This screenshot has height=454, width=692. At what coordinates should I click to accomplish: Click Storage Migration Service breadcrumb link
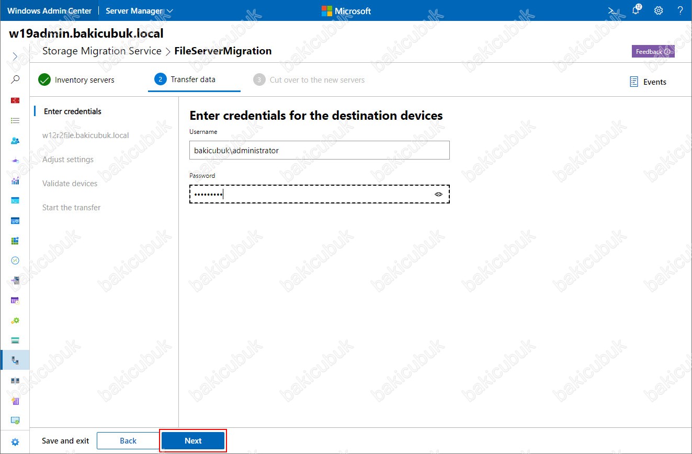(102, 51)
